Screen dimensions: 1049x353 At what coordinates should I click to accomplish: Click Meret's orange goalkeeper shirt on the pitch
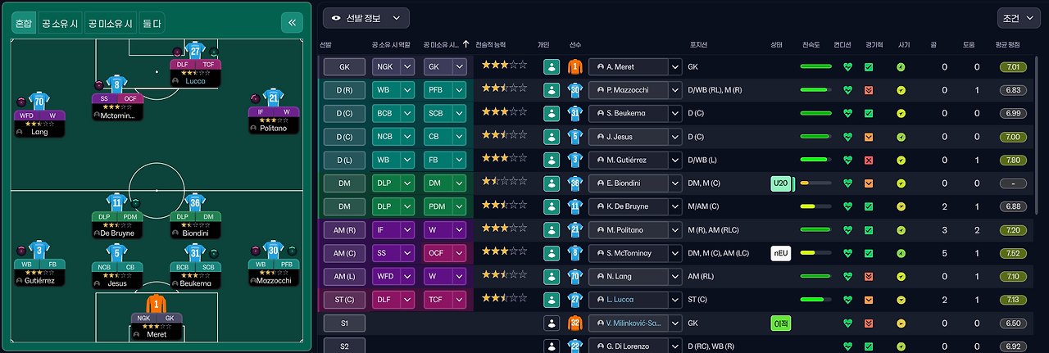156,305
